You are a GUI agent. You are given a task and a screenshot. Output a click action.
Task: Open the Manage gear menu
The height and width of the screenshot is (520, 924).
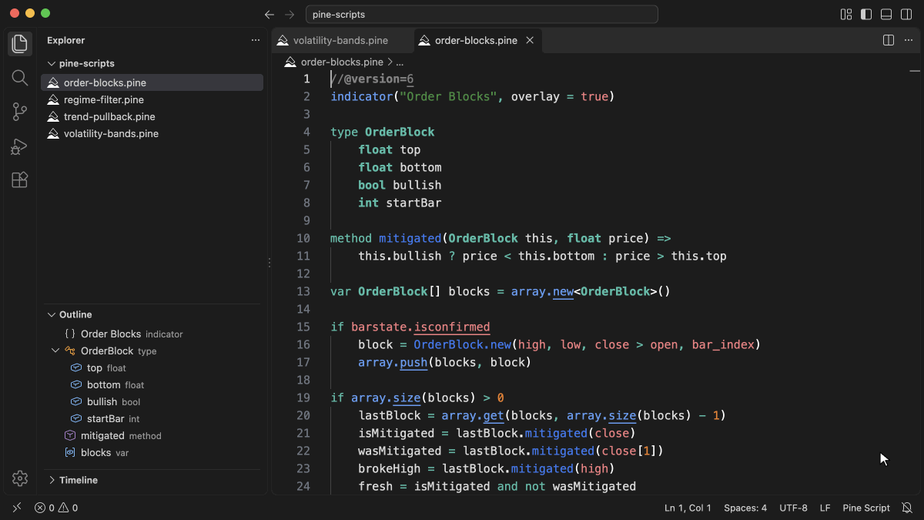click(x=20, y=478)
